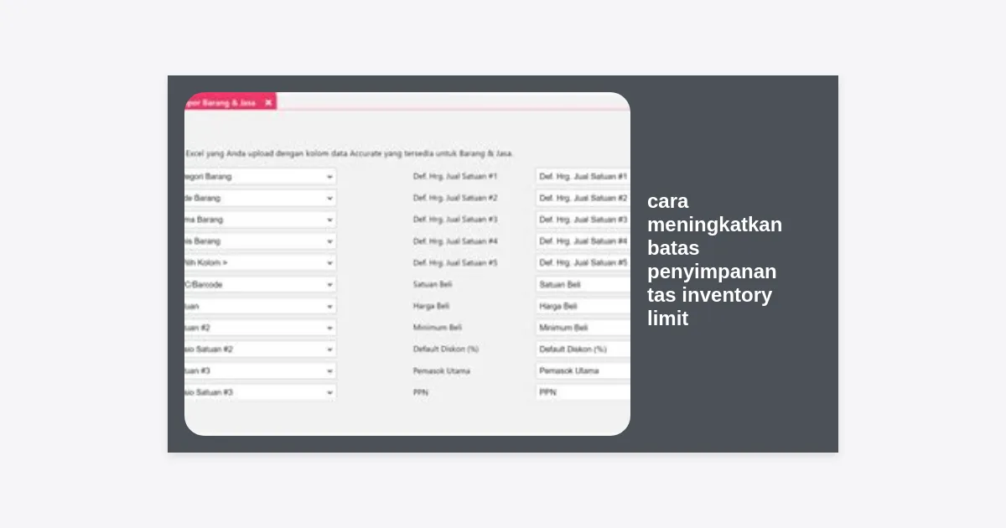1006x528 pixels.
Task: Click the Def. Hrg. Jual Satuan #5 field
Action: point(583,263)
